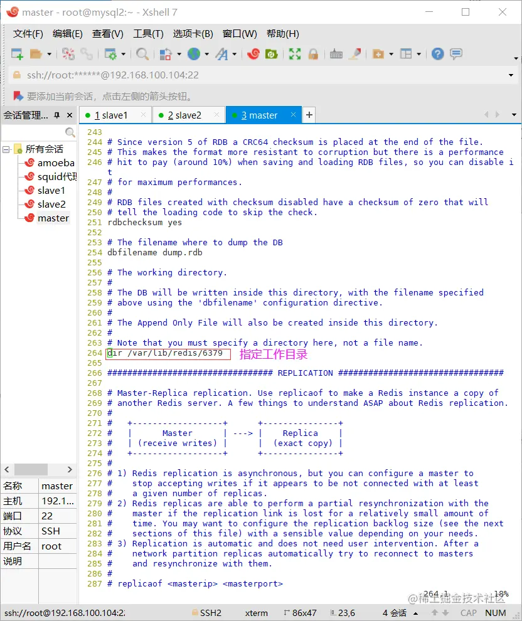The width and height of the screenshot is (522, 621).
Task: Click the red flag add-session arrow icon
Action: coord(18,96)
